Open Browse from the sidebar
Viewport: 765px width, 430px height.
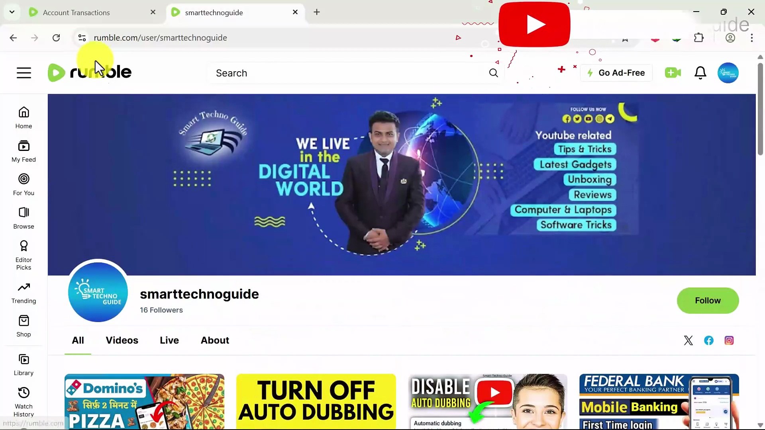23,217
